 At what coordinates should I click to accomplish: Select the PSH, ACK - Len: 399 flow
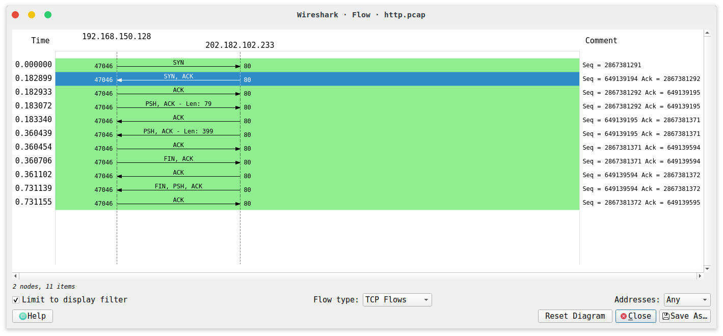[317, 134]
